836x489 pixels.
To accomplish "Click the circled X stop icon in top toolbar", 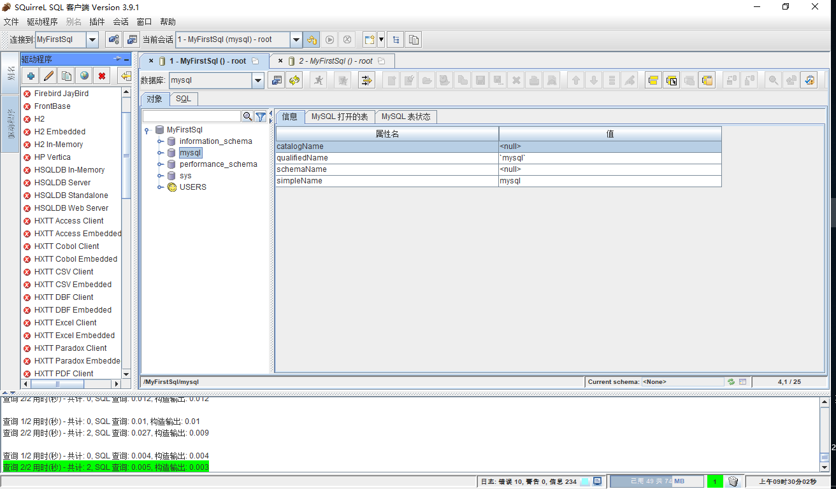I will (347, 39).
